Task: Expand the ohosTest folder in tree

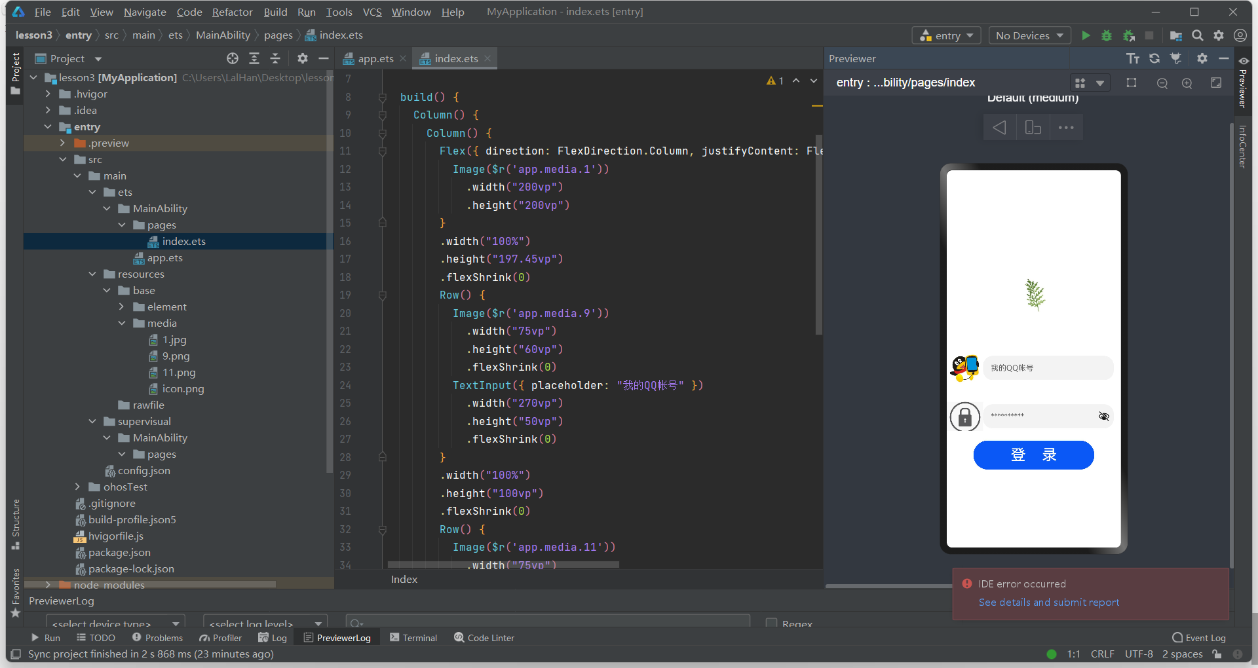Action: (77, 487)
